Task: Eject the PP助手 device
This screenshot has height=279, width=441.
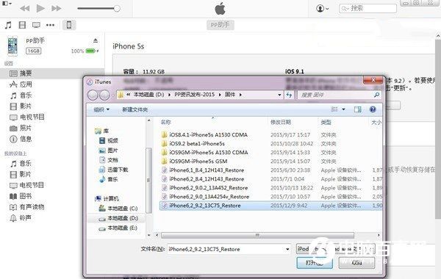Action: (96, 40)
